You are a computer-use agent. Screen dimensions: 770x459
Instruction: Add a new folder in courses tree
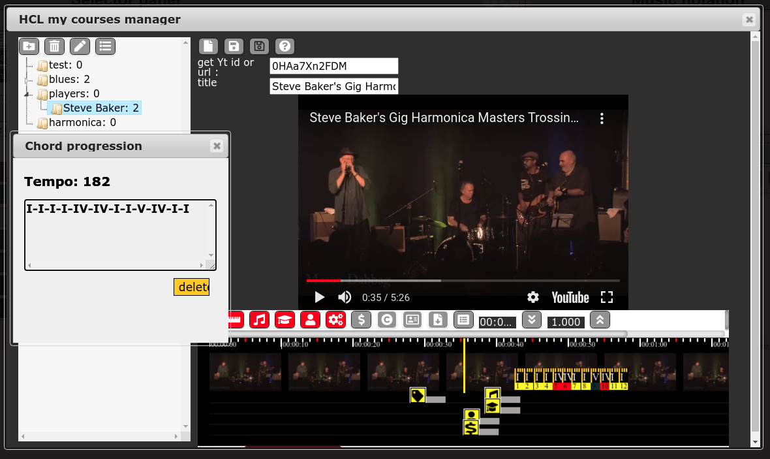pos(29,46)
